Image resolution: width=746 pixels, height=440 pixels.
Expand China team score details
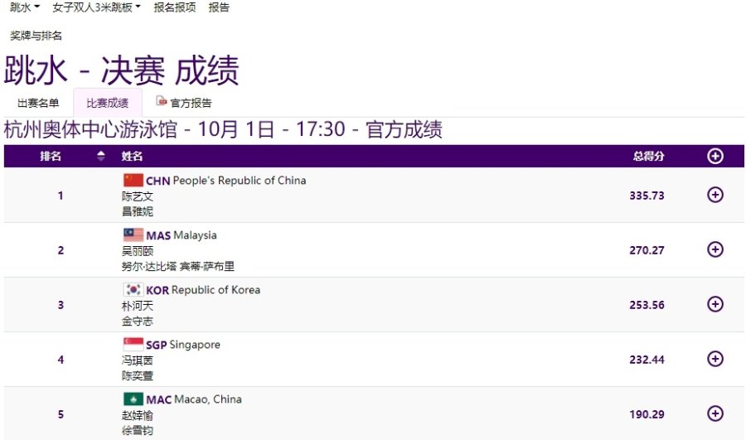point(715,196)
